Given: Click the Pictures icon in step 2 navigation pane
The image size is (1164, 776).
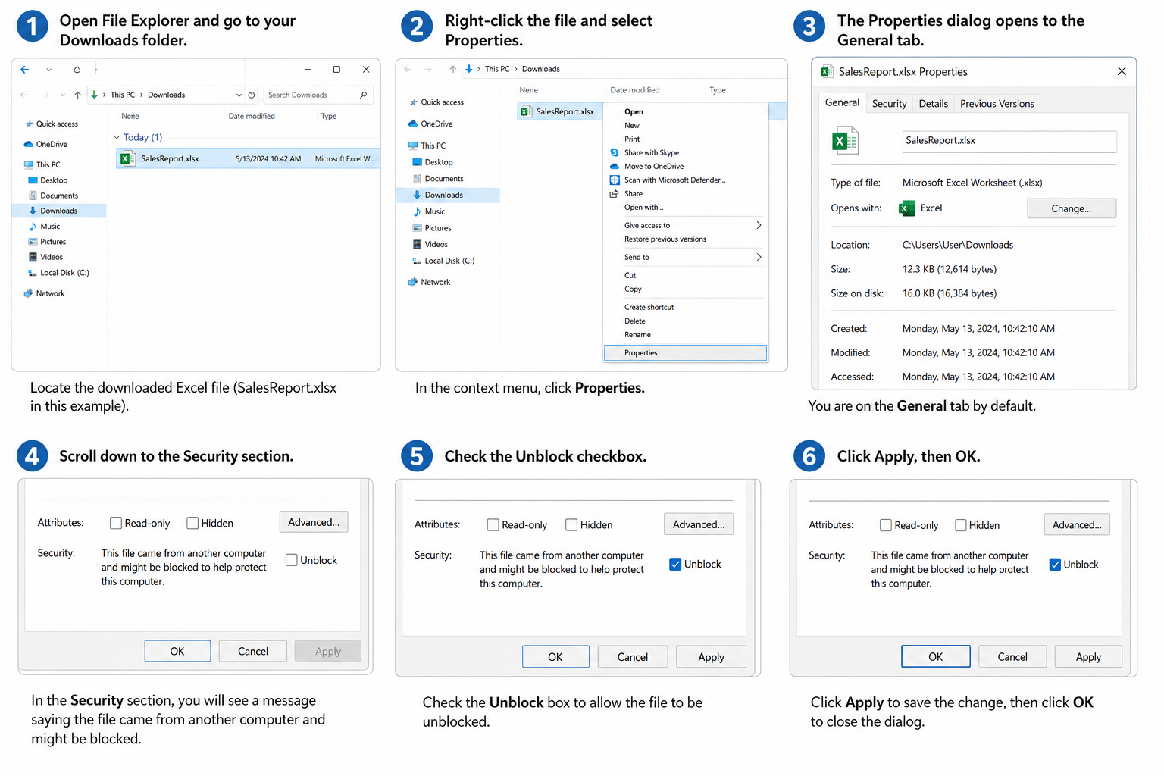Looking at the screenshot, I should [417, 228].
